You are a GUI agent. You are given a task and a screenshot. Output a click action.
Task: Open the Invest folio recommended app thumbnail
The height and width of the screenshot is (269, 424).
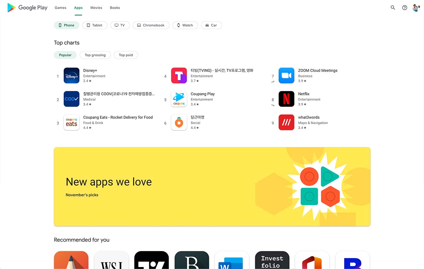(272, 260)
